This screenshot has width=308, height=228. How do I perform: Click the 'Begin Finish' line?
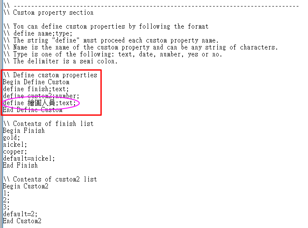(x=24, y=131)
